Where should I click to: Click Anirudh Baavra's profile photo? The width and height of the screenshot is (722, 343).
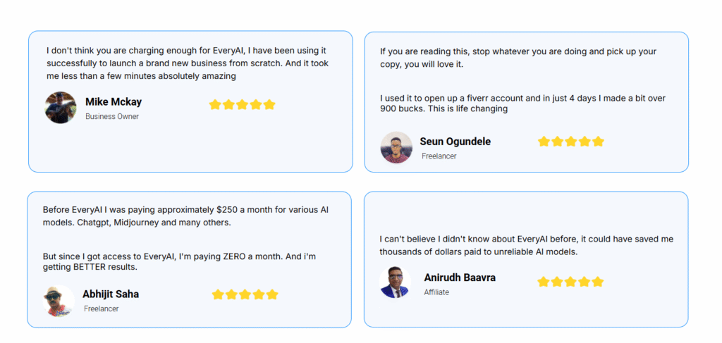point(395,282)
